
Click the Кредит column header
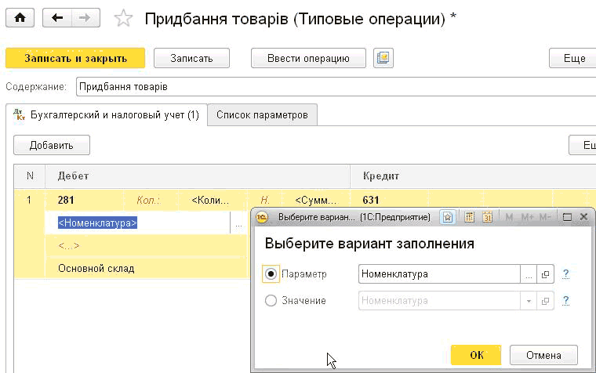473,176
